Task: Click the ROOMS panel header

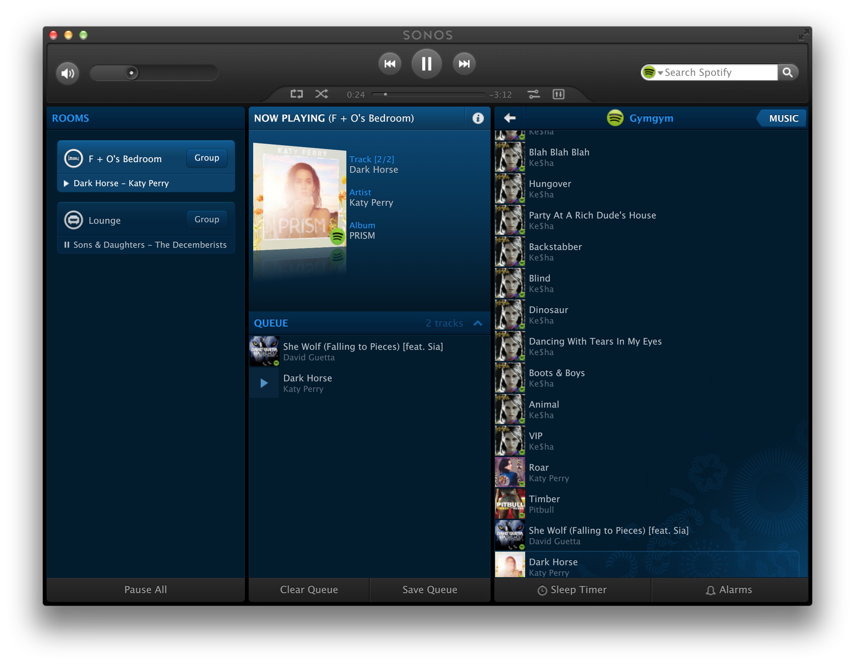Action: (146, 118)
